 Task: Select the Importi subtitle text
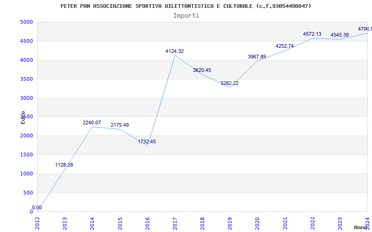186,16
